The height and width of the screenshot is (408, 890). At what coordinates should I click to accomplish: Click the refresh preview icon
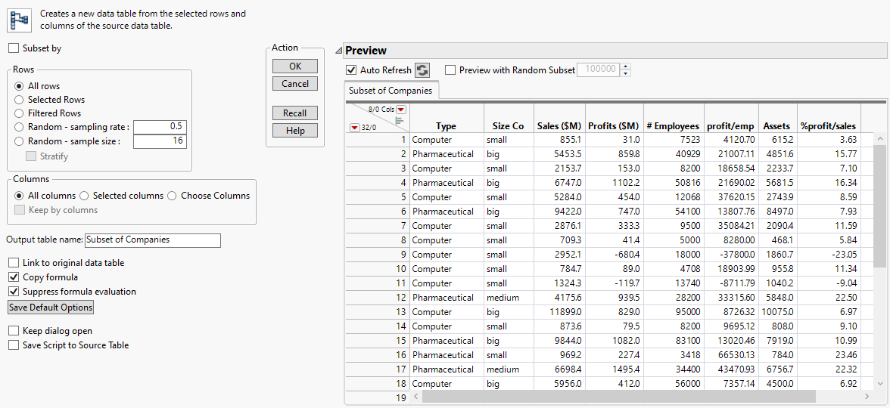coord(422,70)
